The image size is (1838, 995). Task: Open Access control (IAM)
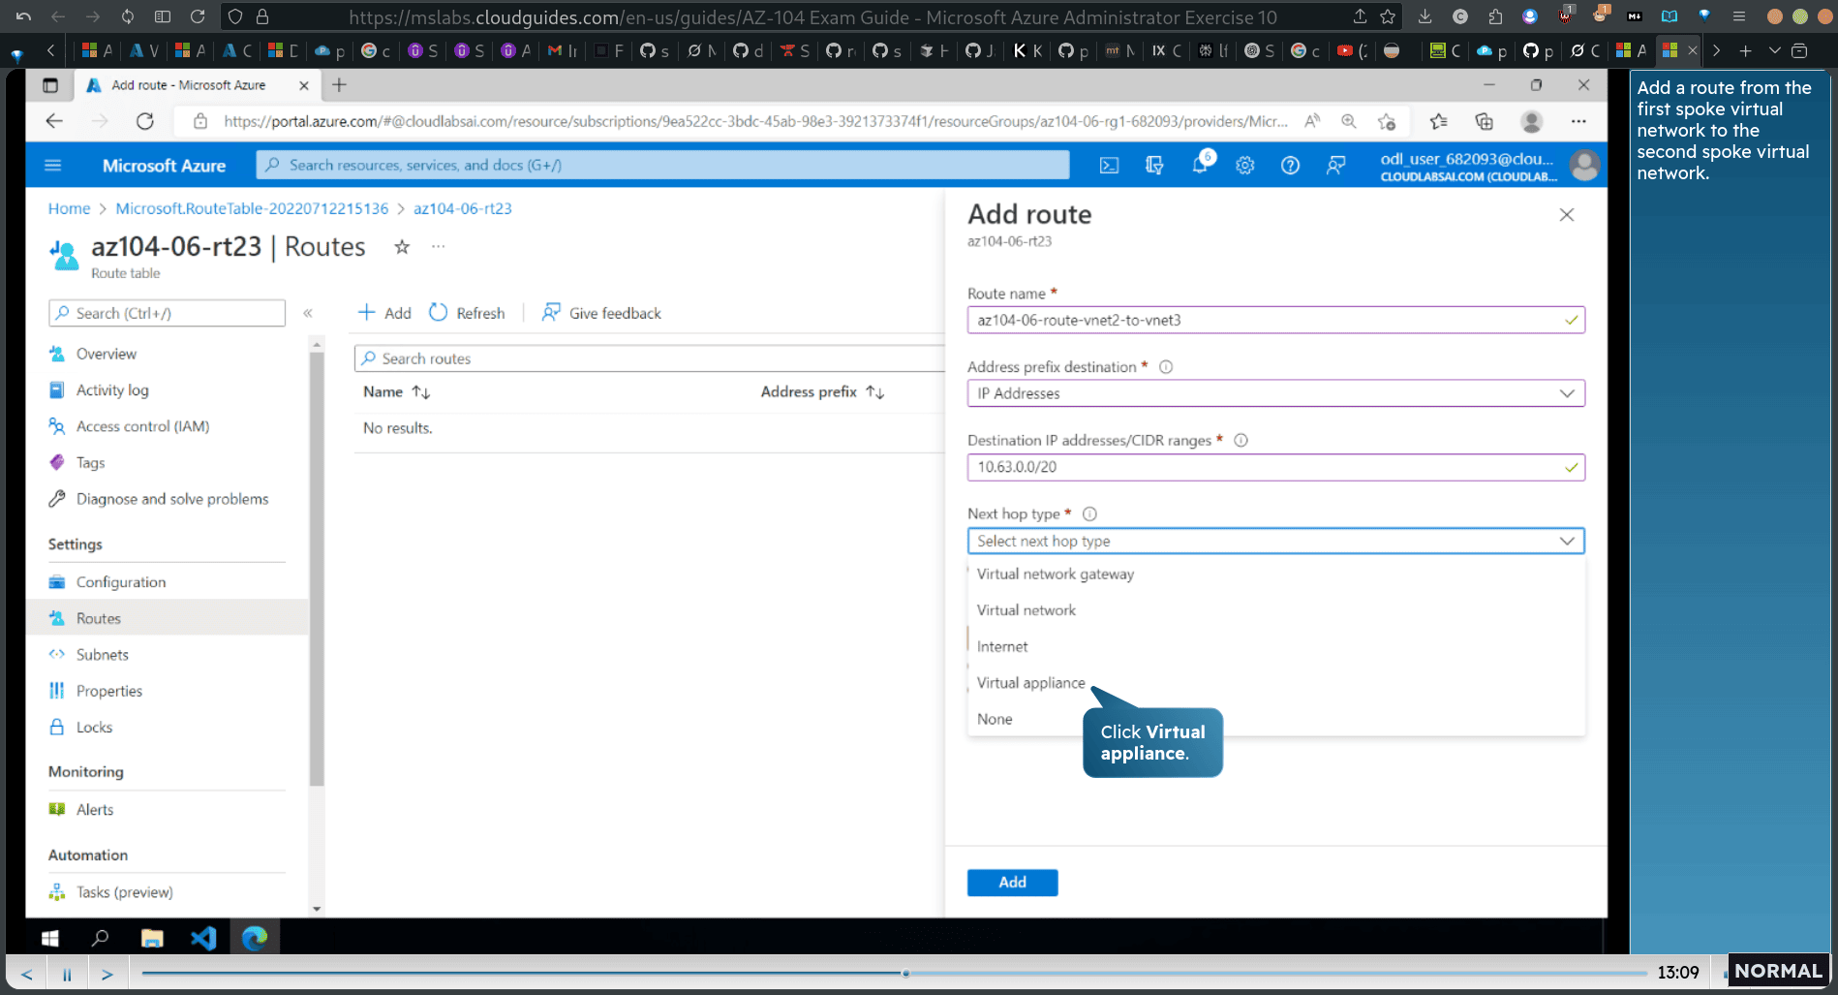142,426
